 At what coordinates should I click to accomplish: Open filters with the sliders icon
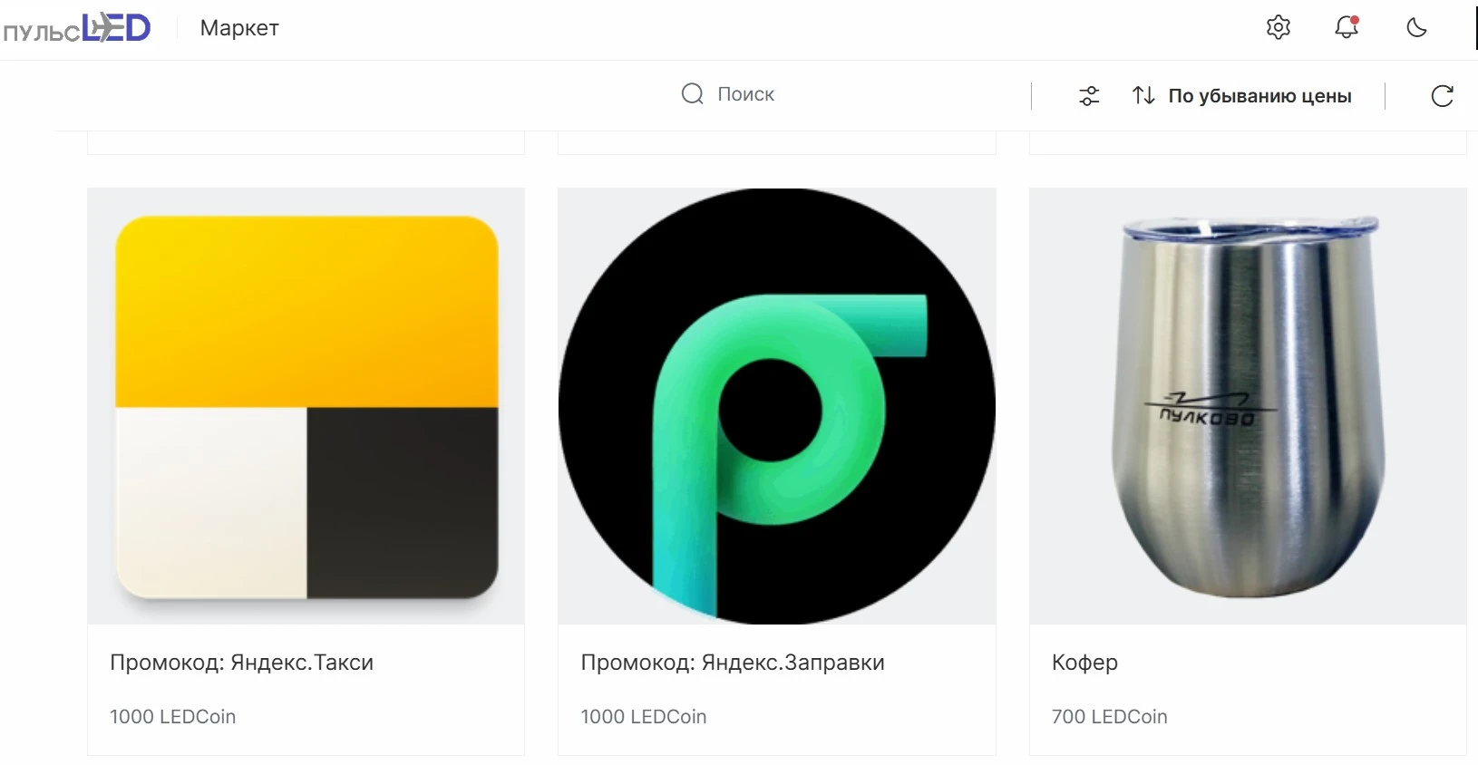1089,96
